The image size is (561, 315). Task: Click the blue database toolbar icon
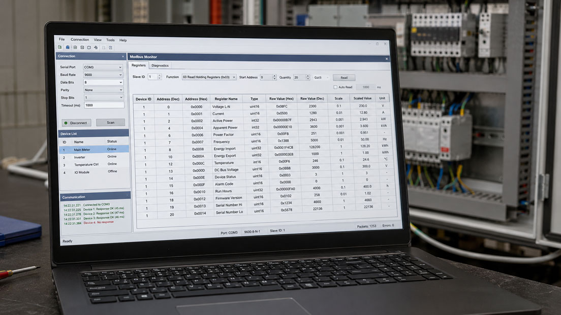pos(67,47)
